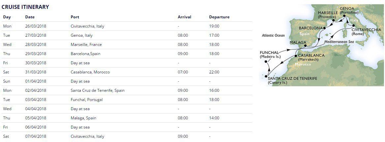Click the Casablanca marker dot on map

tap(296, 55)
